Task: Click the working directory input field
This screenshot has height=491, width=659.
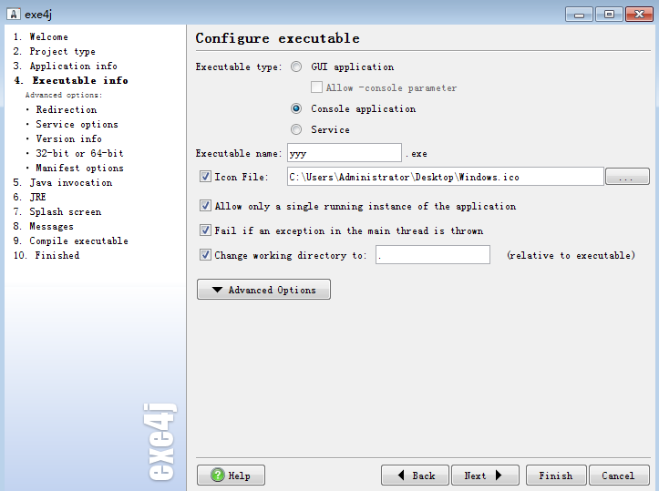Action: click(433, 255)
